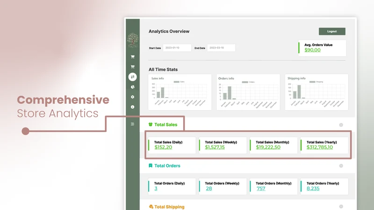Open the Sales info chart
The image size is (374, 210).
180,92
